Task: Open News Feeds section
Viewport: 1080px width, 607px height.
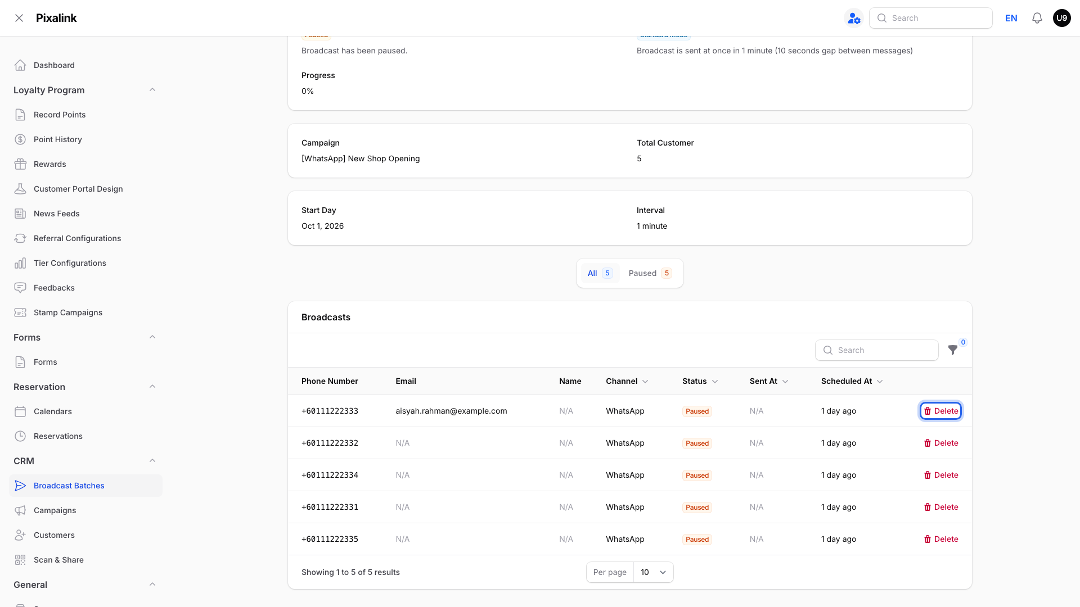Action: (85, 214)
